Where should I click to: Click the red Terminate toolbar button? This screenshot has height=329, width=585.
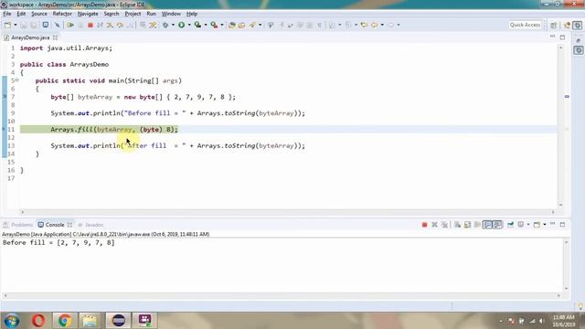click(x=90, y=25)
